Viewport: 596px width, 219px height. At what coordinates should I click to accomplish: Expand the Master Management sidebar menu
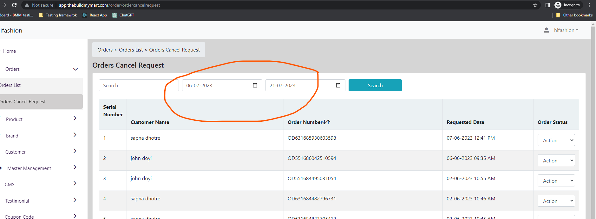(x=75, y=167)
